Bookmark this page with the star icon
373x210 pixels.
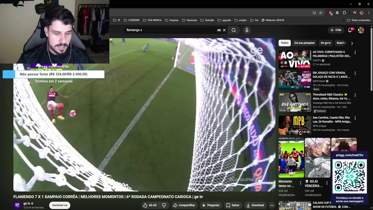pyautogui.click(x=321, y=13)
